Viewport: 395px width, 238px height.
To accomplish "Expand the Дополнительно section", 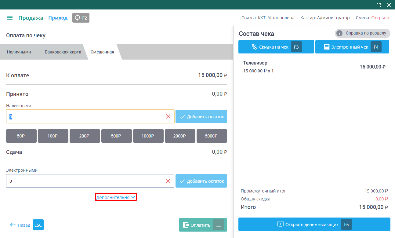I will coord(116,197).
